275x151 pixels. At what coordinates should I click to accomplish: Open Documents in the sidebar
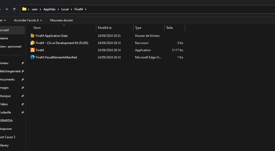pos(7,79)
